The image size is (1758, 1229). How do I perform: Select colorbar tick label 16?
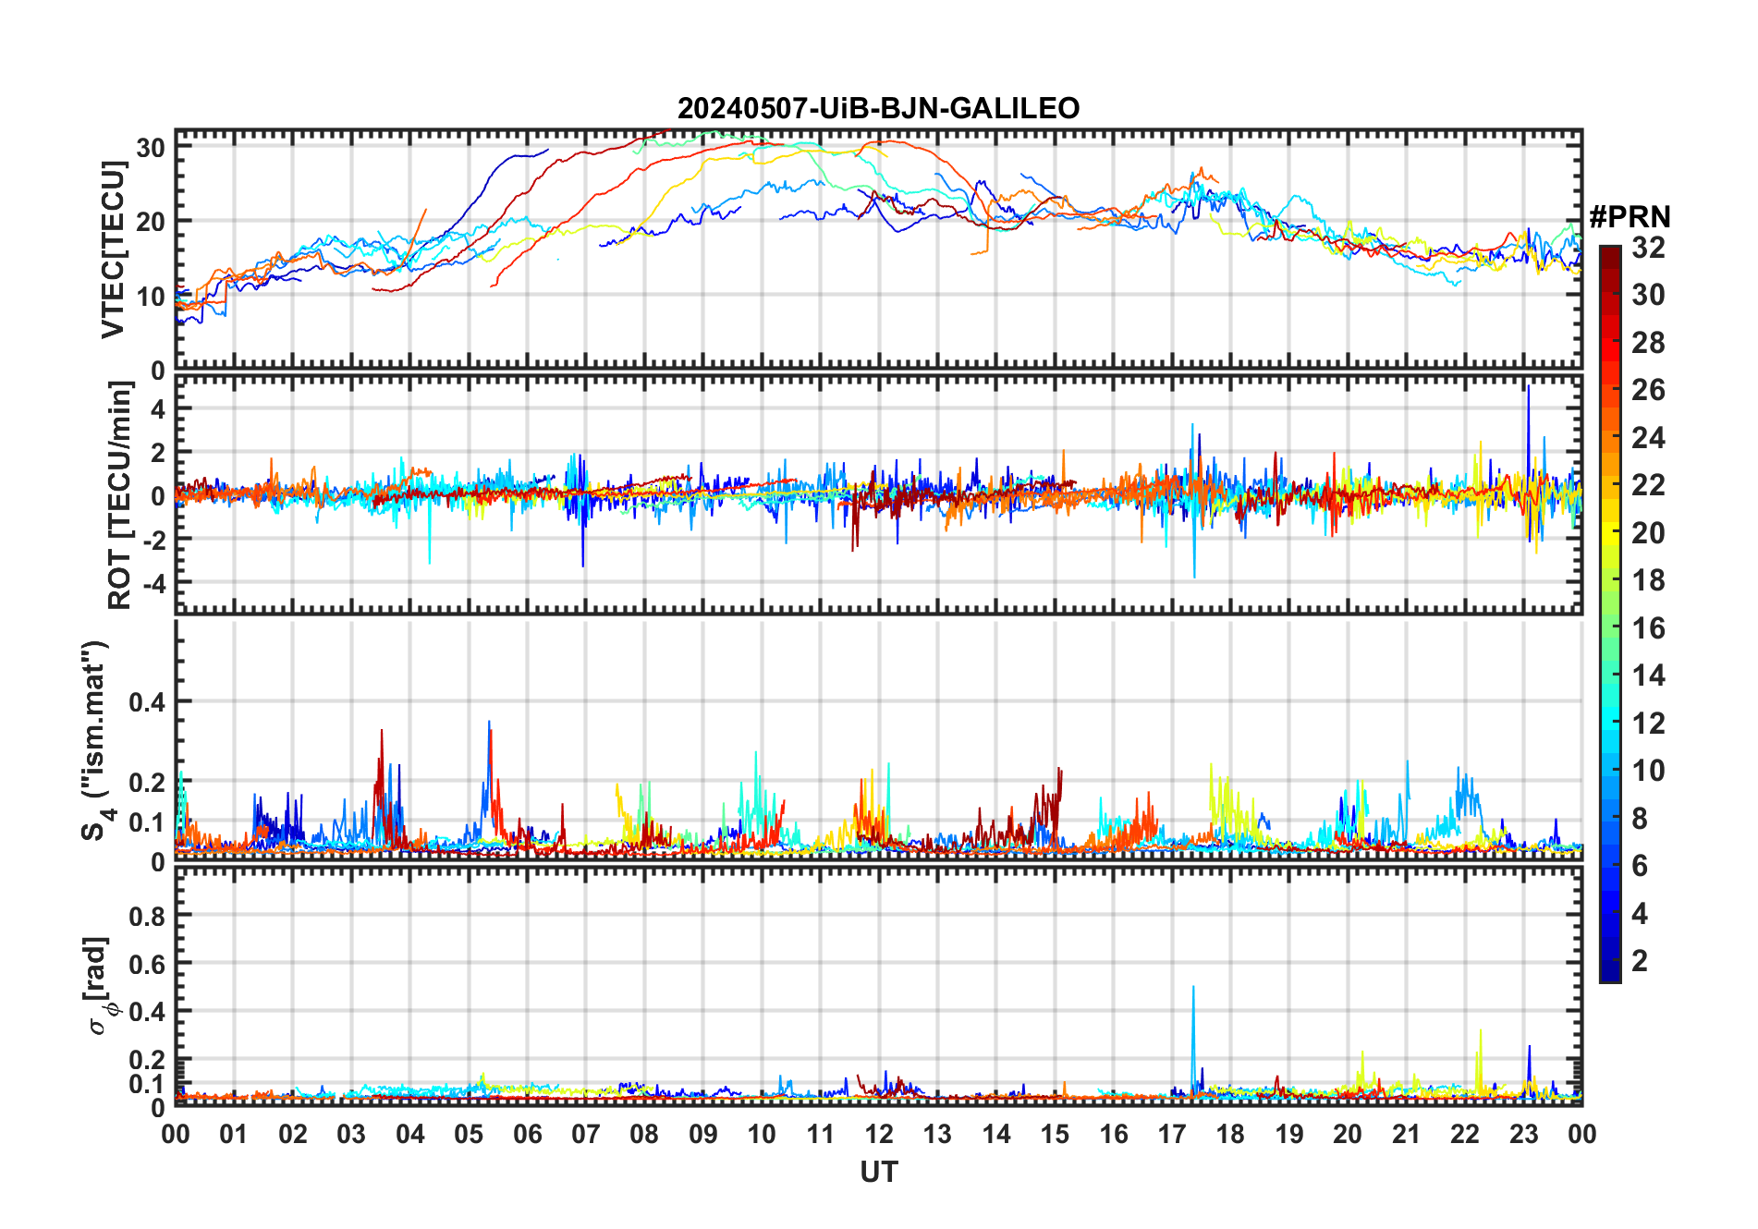coord(1648,628)
